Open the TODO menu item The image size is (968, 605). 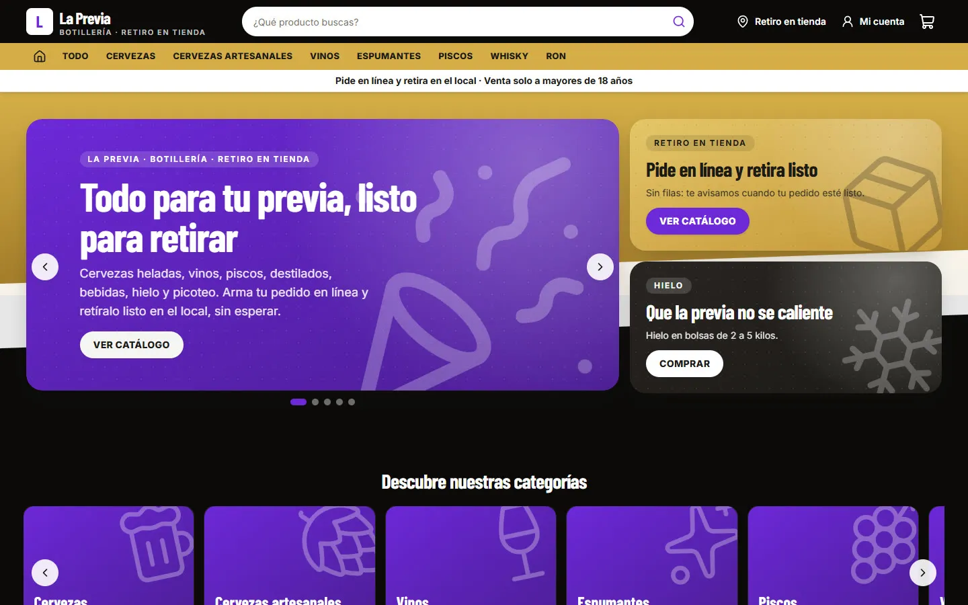[x=75, y=56]
